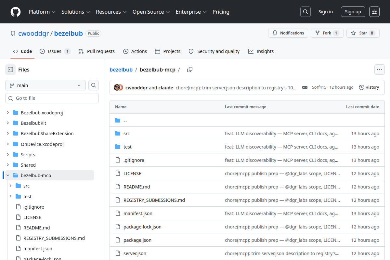Expand OnDevice.xcodeproj folder chevron

(x=8, y=144)
